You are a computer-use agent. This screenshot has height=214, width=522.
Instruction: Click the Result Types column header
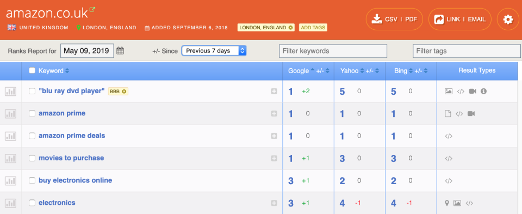pos(477,70)
